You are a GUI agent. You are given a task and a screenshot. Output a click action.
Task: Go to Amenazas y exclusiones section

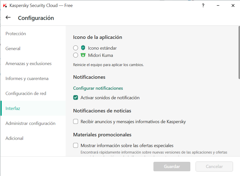pyautogui.click(x=28, y=64)
